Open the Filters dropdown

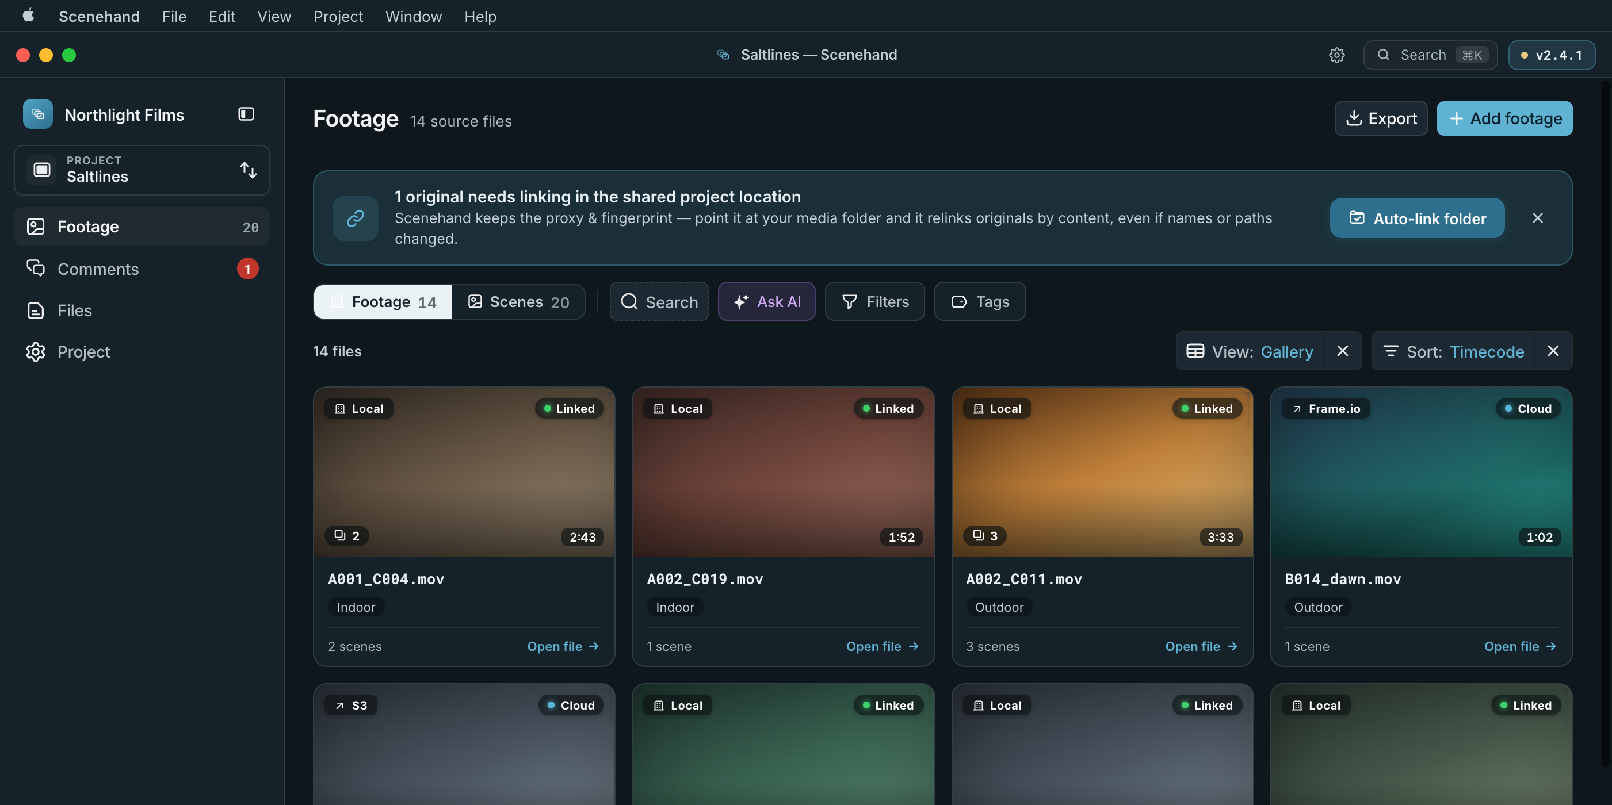pos(875,301)
